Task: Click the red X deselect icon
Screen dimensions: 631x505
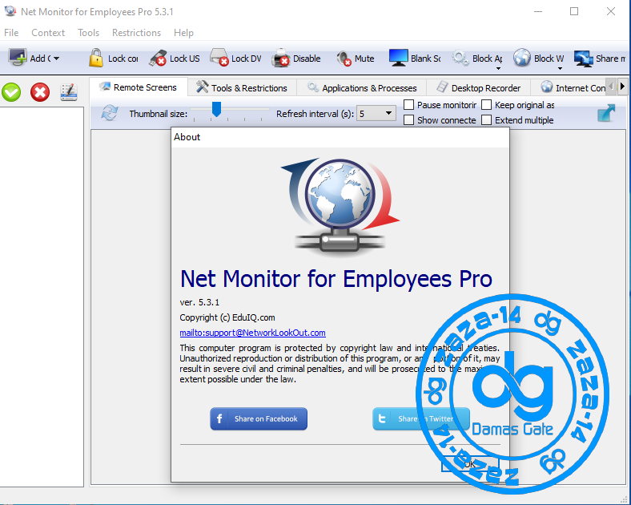Action: pyautogui.click(x=40, y=92)
